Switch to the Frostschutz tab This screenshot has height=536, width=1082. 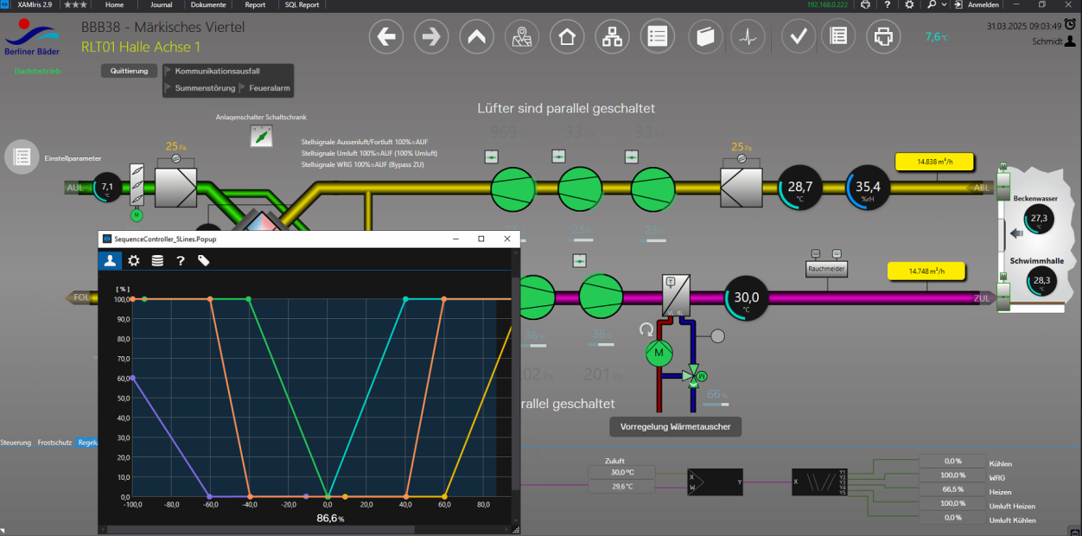[54, 443]
